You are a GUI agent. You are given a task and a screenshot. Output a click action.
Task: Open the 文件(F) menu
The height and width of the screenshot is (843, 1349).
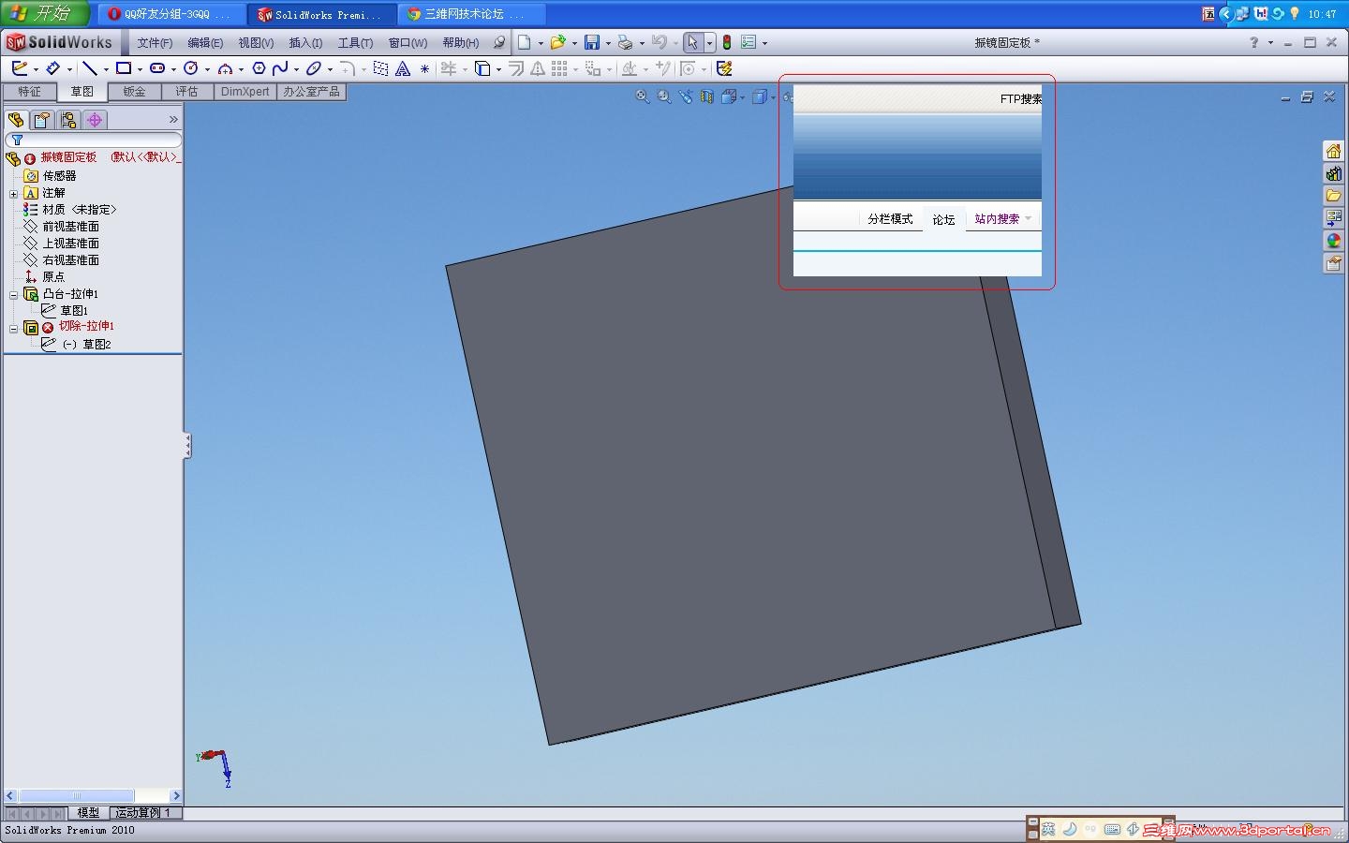tap(155, 43)
